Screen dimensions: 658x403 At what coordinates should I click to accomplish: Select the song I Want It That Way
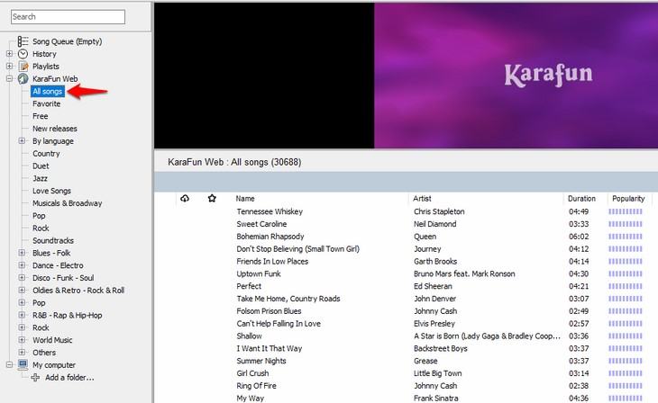pos(270,348)
